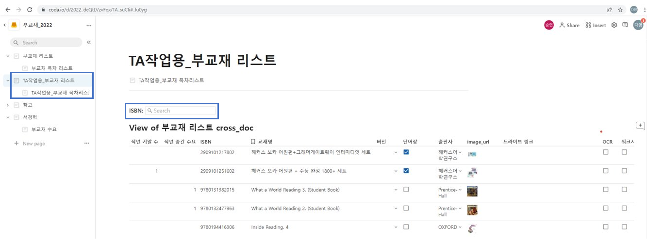Bookmark this page with the star icon

[620, 9]
